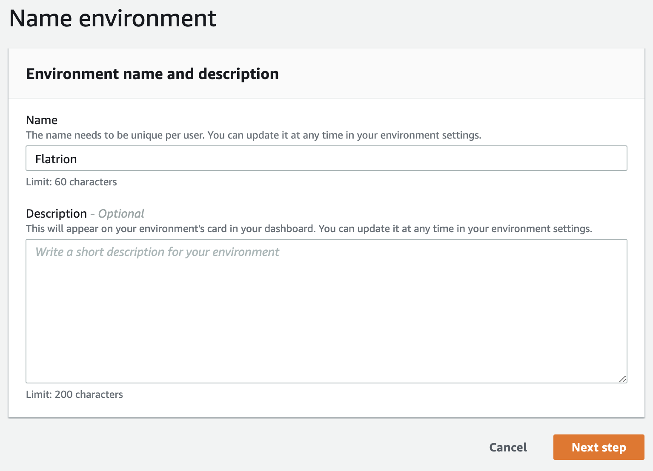Viewport: 653px width, 471px height.
Task: Click the Name environment page heading
Action: [x=113, y=18]
